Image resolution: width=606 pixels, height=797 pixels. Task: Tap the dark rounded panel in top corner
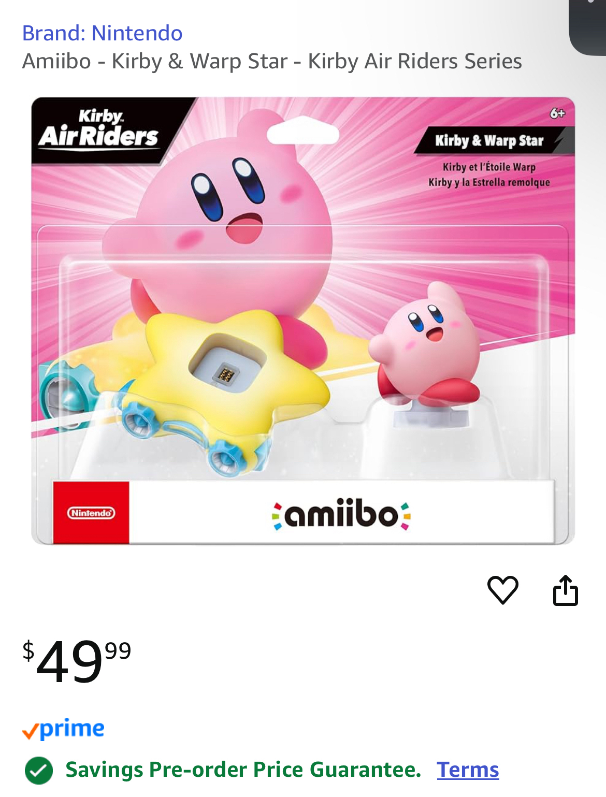[x=587, y=27]
